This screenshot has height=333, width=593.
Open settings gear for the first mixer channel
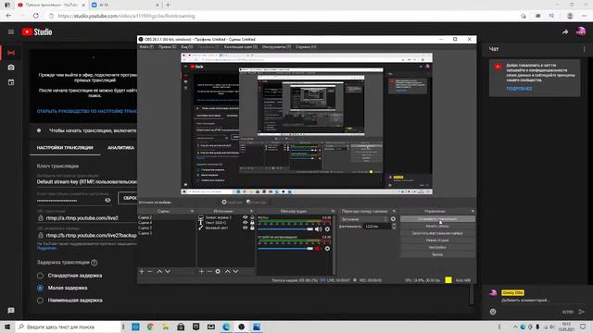coord(327,228)
